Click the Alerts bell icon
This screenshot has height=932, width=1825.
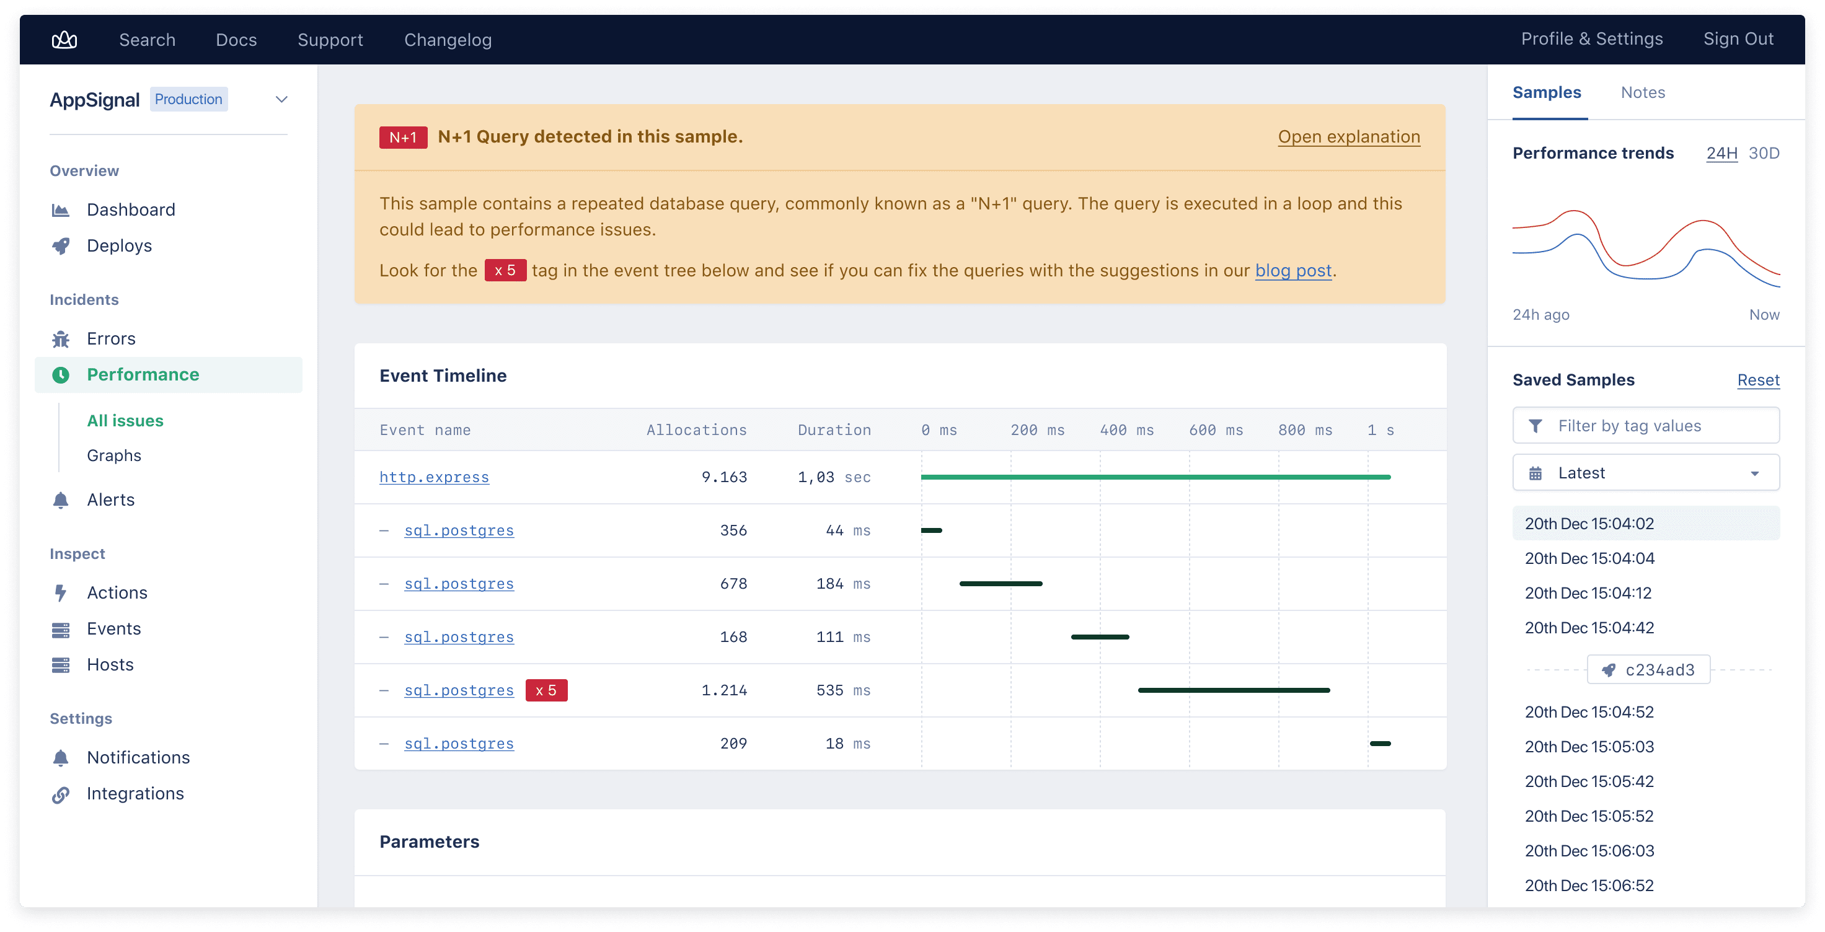click(x=61, y=500)
